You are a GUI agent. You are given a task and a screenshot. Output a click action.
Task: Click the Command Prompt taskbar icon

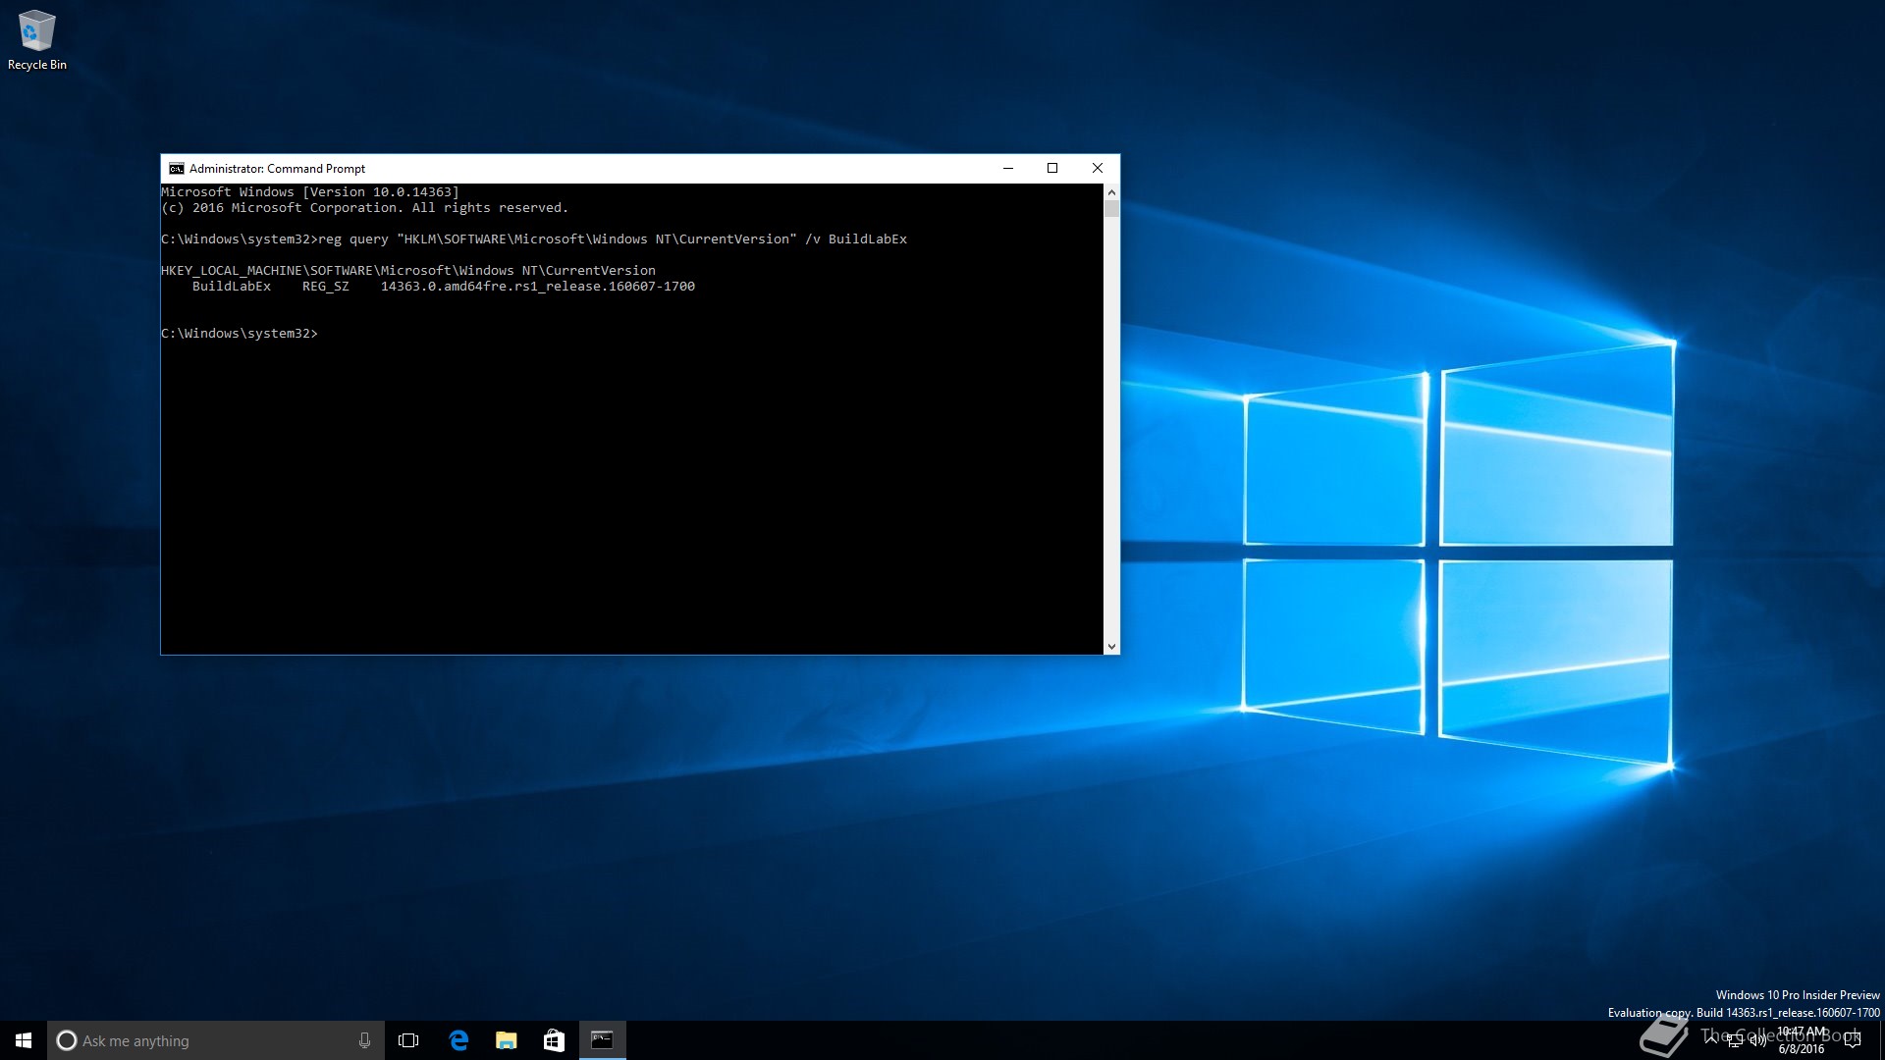click(x=602, y=1040)
